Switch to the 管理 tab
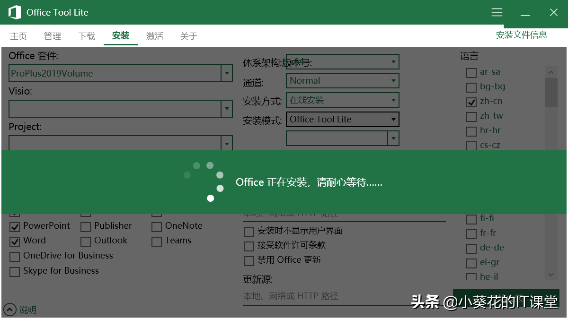This screenshot has width=568, height=319. point(53,36)
